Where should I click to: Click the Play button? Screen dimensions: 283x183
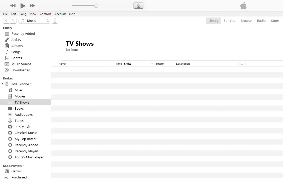(x=23, y=6)
